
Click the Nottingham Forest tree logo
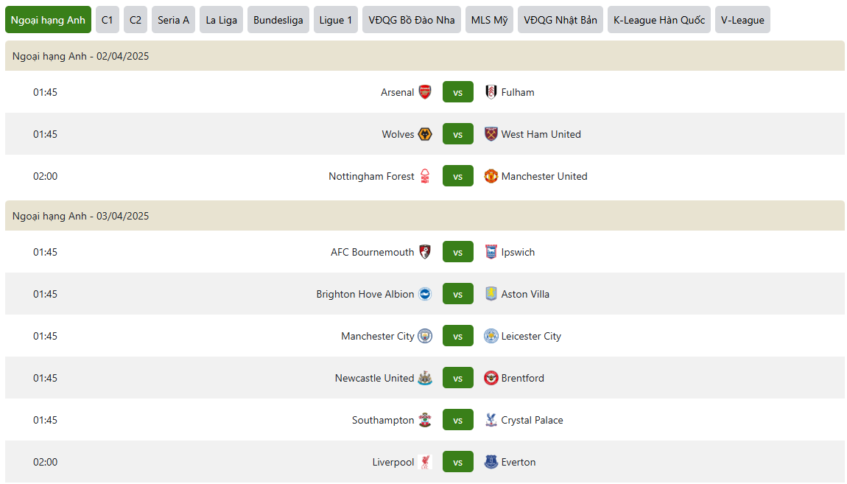(x=425, y=176)
